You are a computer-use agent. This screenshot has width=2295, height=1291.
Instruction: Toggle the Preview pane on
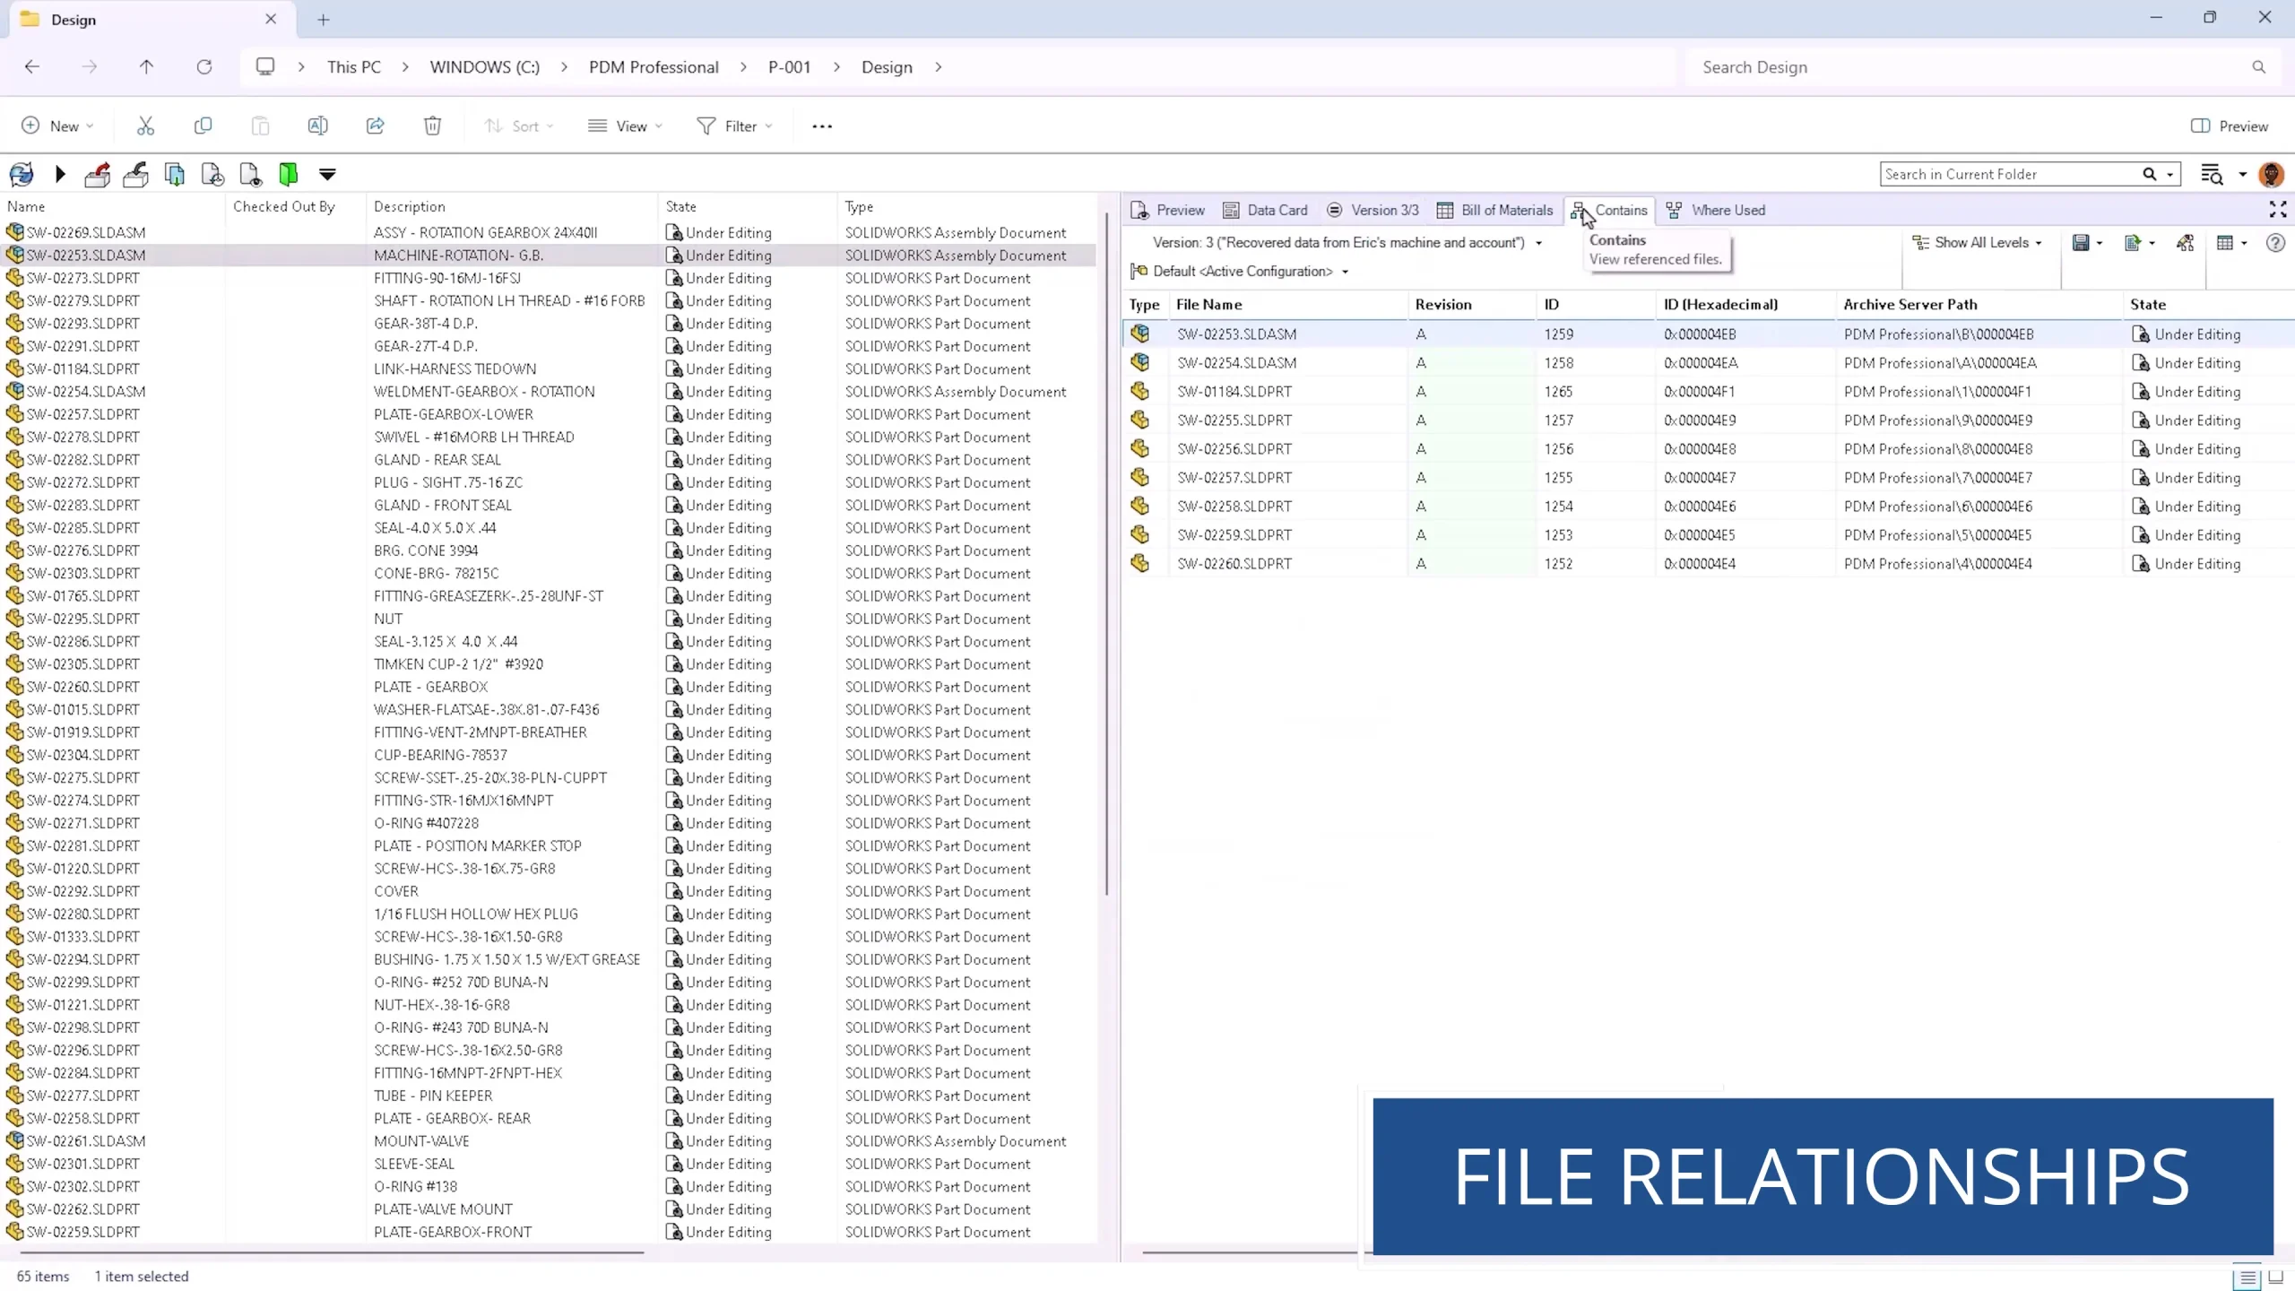(x=2230, y=126)
